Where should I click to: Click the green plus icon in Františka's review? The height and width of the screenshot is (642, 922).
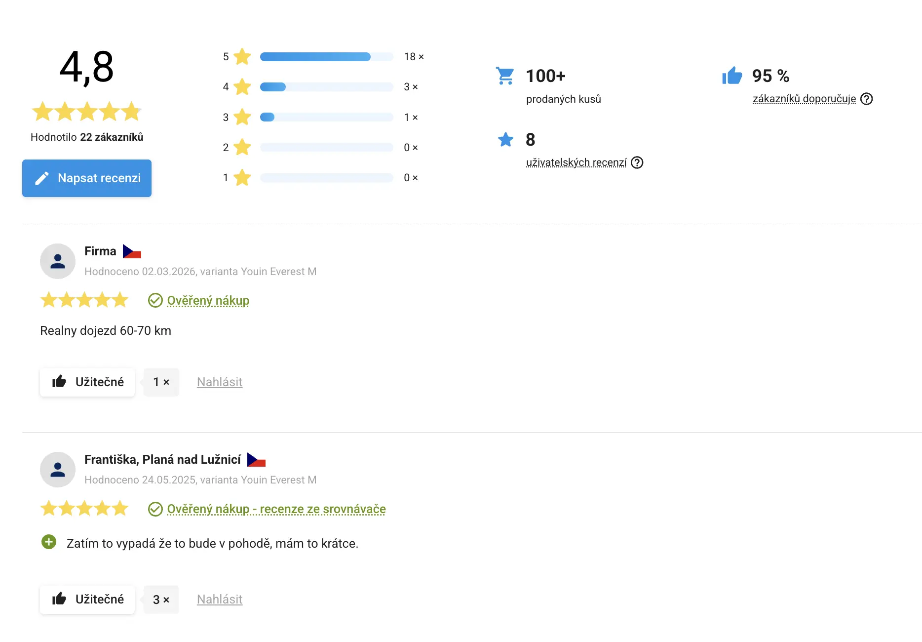point(49,542)
